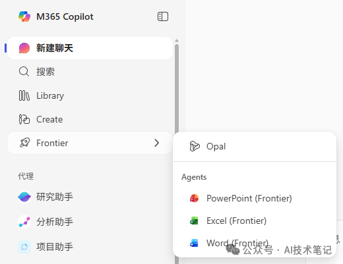Click the Word (Frontier) app icon

[194, 243]
